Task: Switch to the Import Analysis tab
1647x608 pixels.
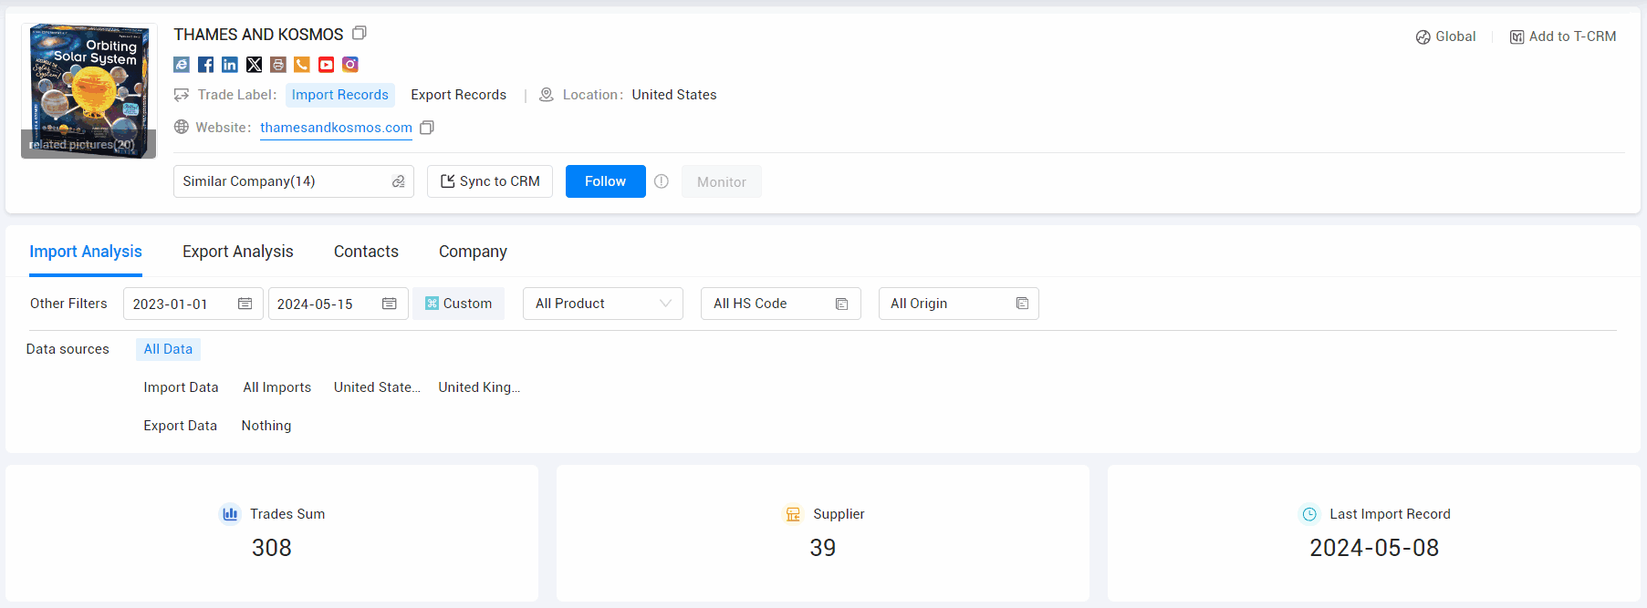Action: coord(86,252)
